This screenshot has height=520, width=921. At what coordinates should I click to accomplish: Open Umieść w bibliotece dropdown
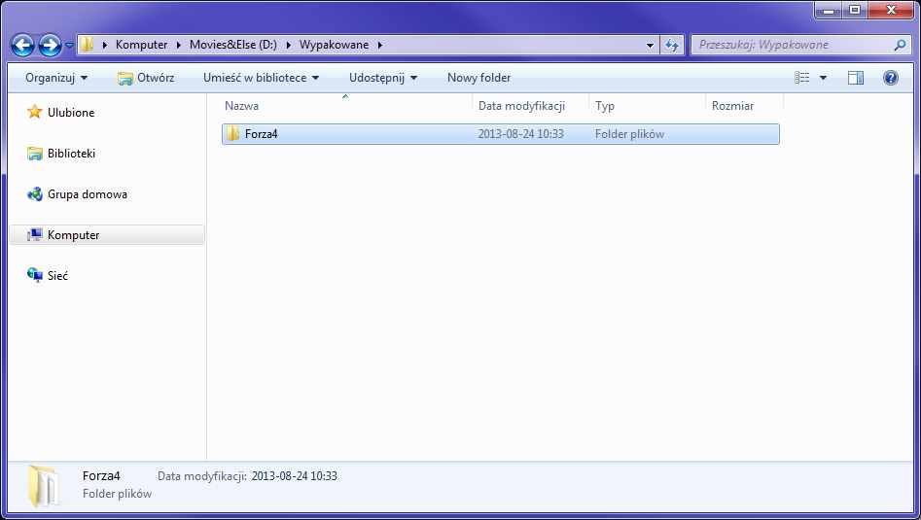(x=262, y=78)
